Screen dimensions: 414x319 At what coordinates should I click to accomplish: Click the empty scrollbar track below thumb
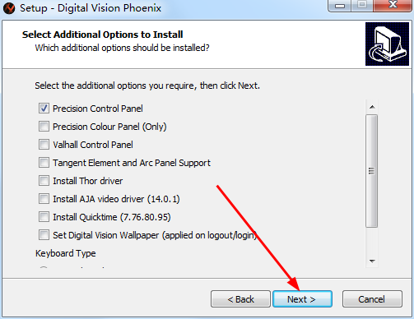coord(372,241)
